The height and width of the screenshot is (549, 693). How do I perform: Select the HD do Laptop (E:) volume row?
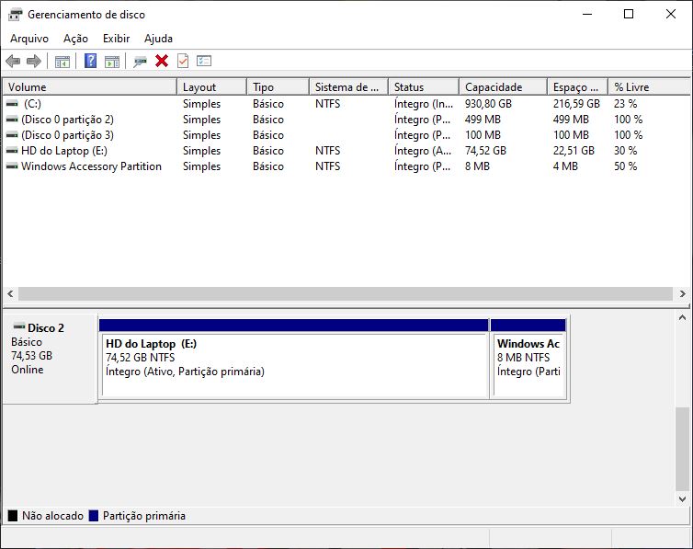[346, 151]
